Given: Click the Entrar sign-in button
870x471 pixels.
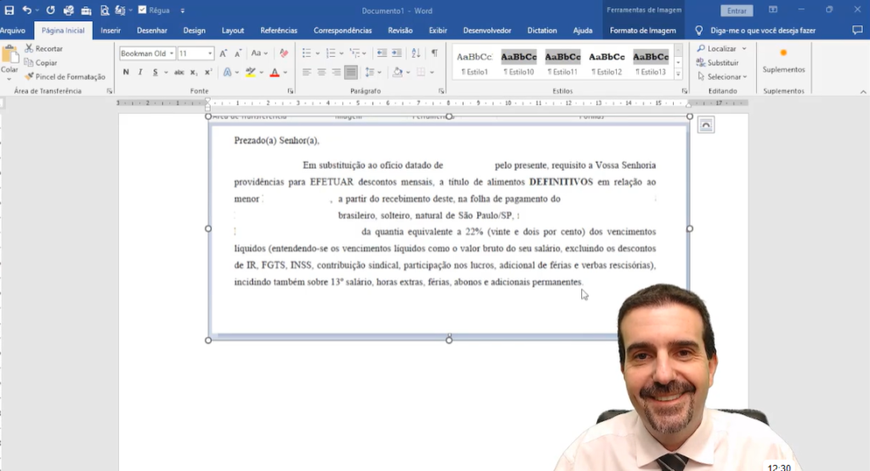Looking at the screenshot, I should click(736, 10).
